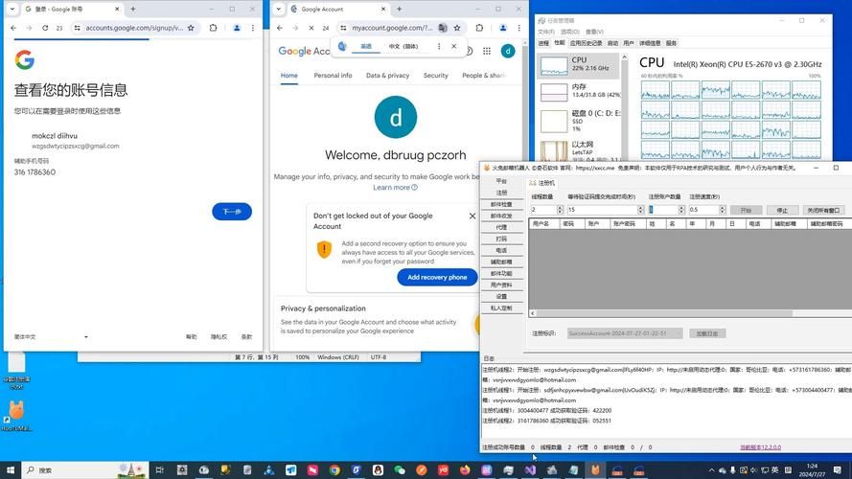Go back in the left Chrome window

13,28
